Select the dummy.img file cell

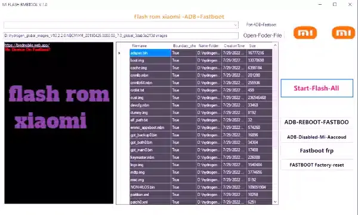pos(150,113)
